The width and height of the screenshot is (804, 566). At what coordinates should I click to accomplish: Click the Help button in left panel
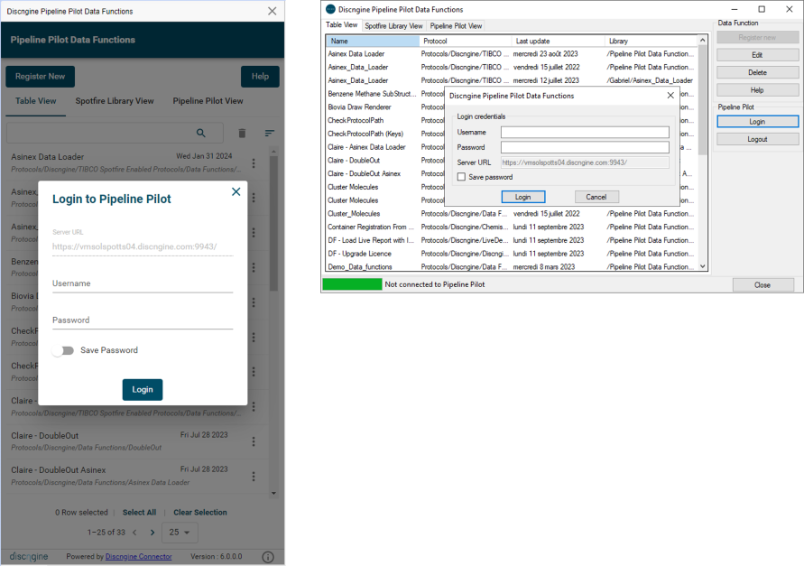pos(260,77)
